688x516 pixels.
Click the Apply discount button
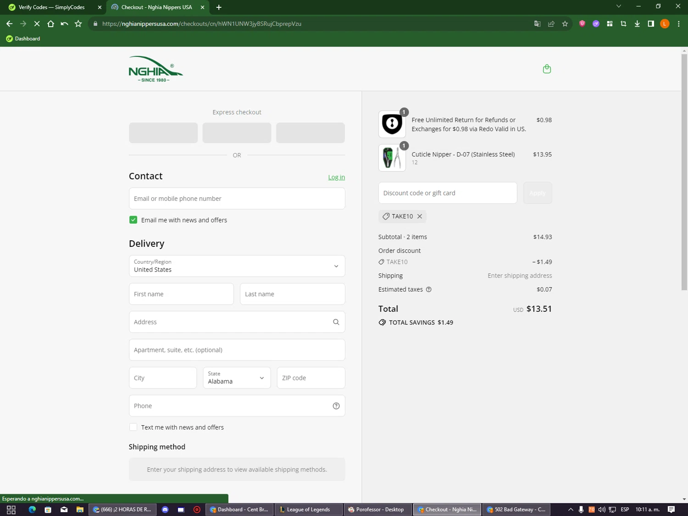[x=538, y=193]
